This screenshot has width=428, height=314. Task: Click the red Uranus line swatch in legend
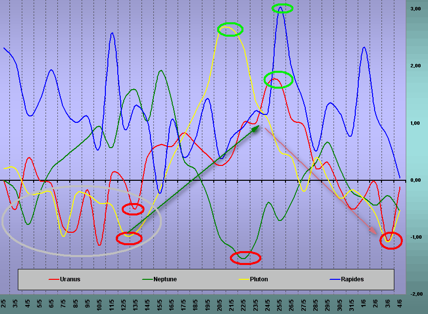click(53, 279)
